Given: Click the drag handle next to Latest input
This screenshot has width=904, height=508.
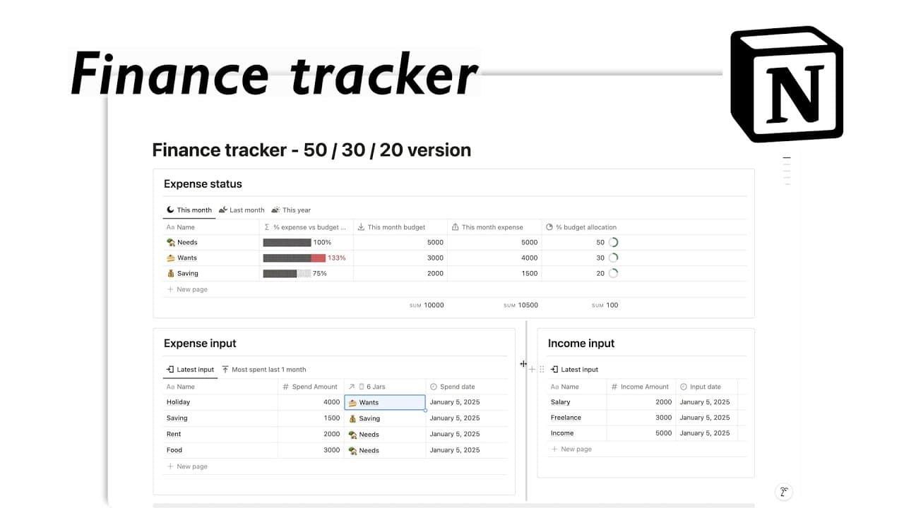Looking at the screenshot, I should coord(542,369).
